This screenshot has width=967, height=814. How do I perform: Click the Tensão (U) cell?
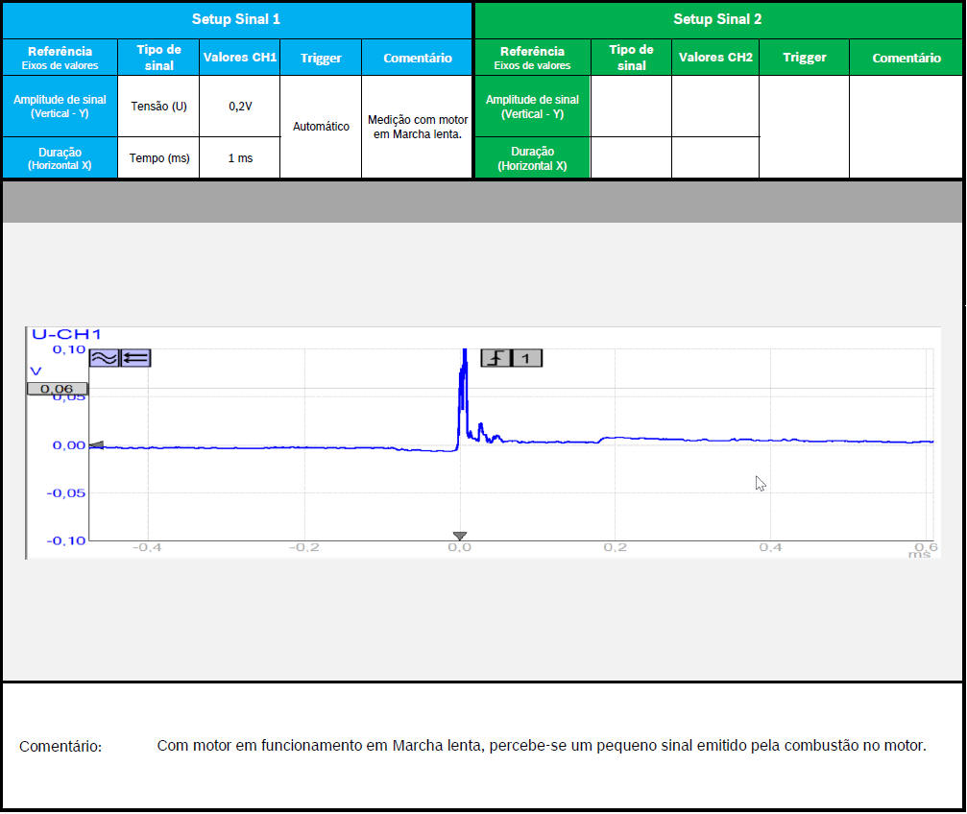point(158,107)
